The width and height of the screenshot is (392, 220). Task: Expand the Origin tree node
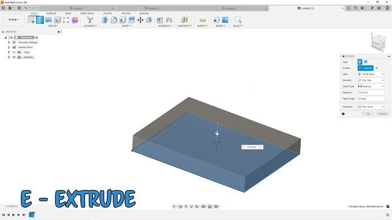pyautogui.click(x=9, y=52)
